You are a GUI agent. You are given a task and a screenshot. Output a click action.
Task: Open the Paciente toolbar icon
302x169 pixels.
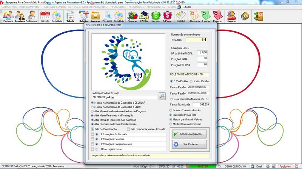(8, 16)
